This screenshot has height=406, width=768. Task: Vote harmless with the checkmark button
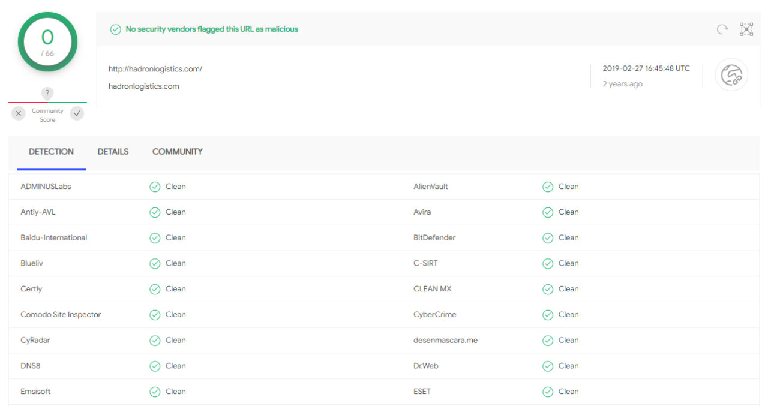77,113
